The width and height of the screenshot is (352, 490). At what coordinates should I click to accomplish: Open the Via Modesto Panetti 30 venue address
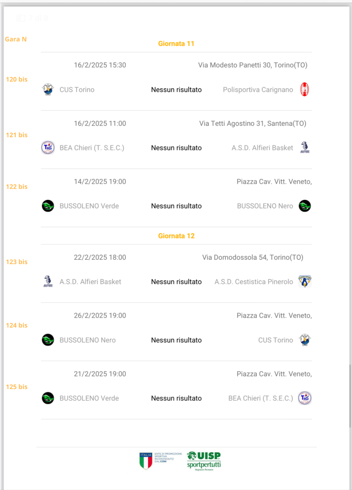252,65
